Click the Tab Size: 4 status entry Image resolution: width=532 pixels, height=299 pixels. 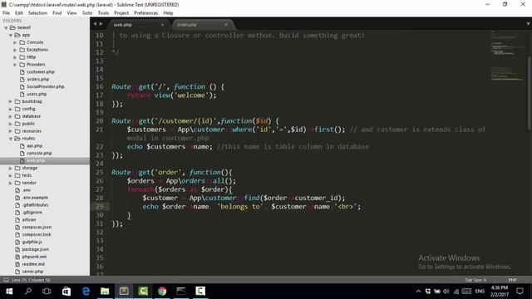click(x=475, y=280)
